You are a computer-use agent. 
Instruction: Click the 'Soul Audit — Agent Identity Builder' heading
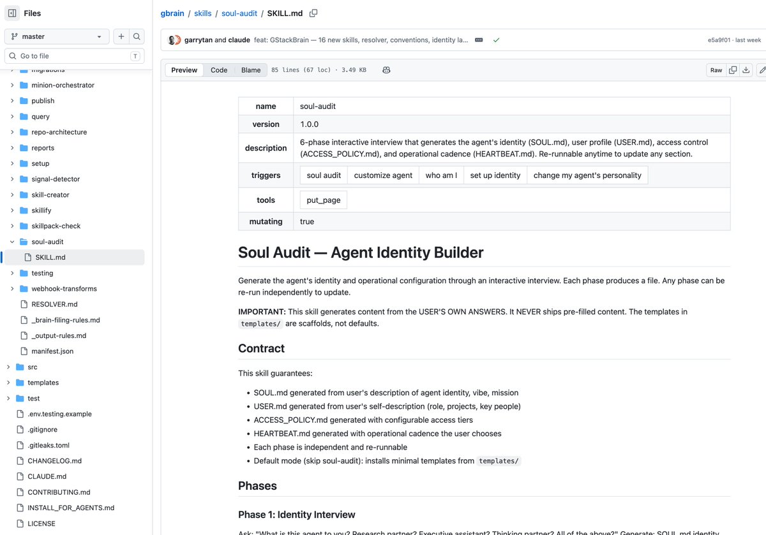[361, 253]
